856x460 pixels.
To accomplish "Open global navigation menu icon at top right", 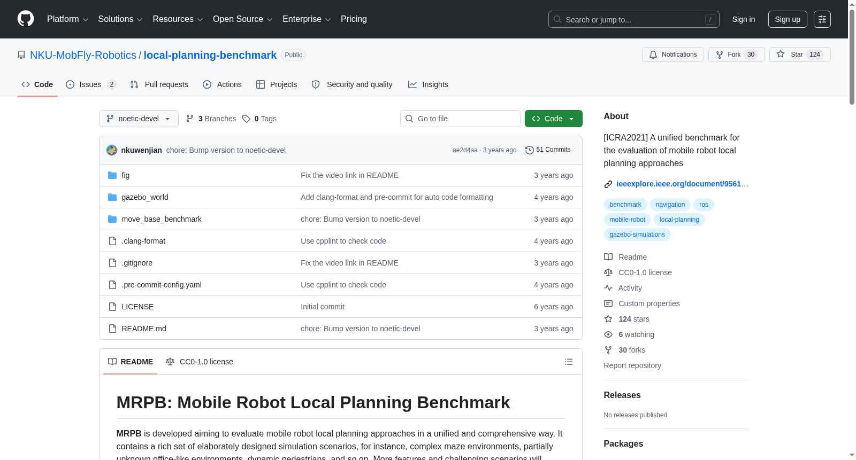I will tap(822, 19).
